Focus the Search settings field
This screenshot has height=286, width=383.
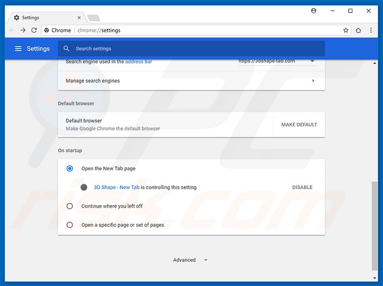191,48
